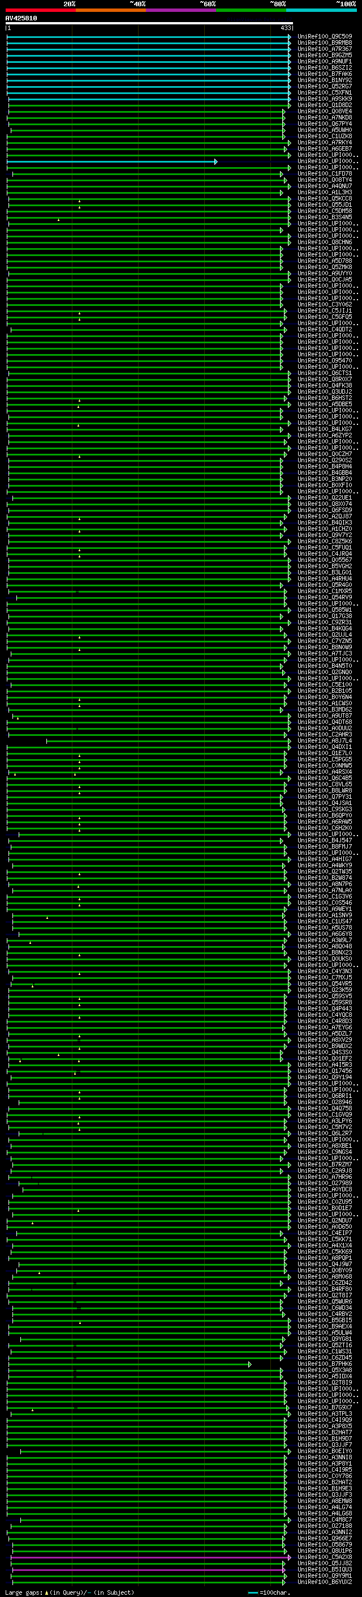Click the short cyan alignment bar ending mid-query
Screen dimensions: 362x1597
pyautogui.click(x=112, y=162)
